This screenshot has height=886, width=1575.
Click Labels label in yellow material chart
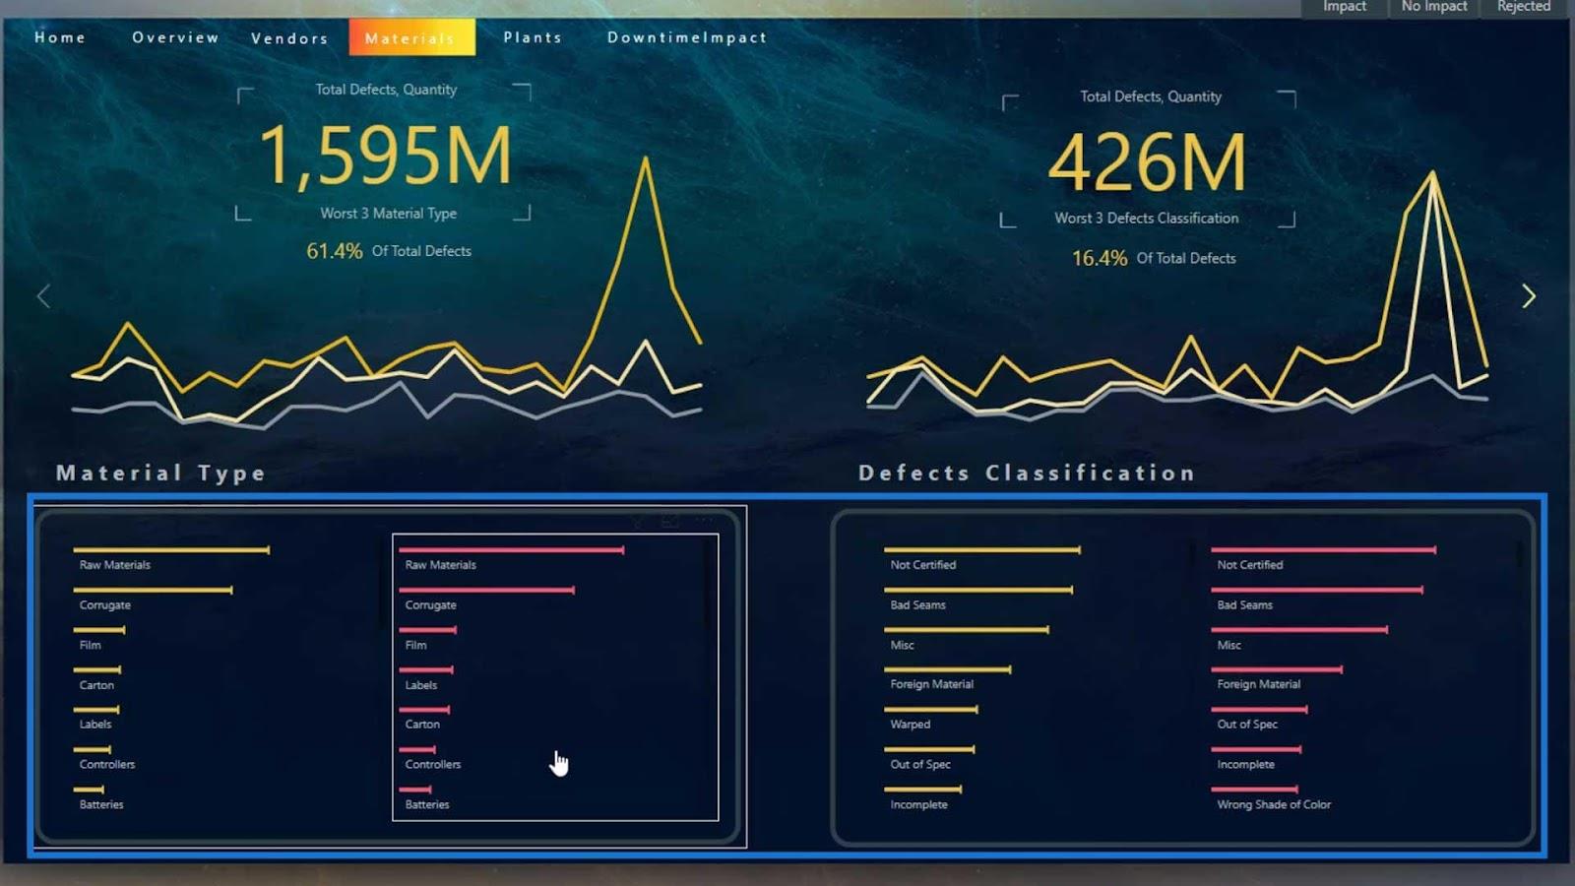pos(95,725)
